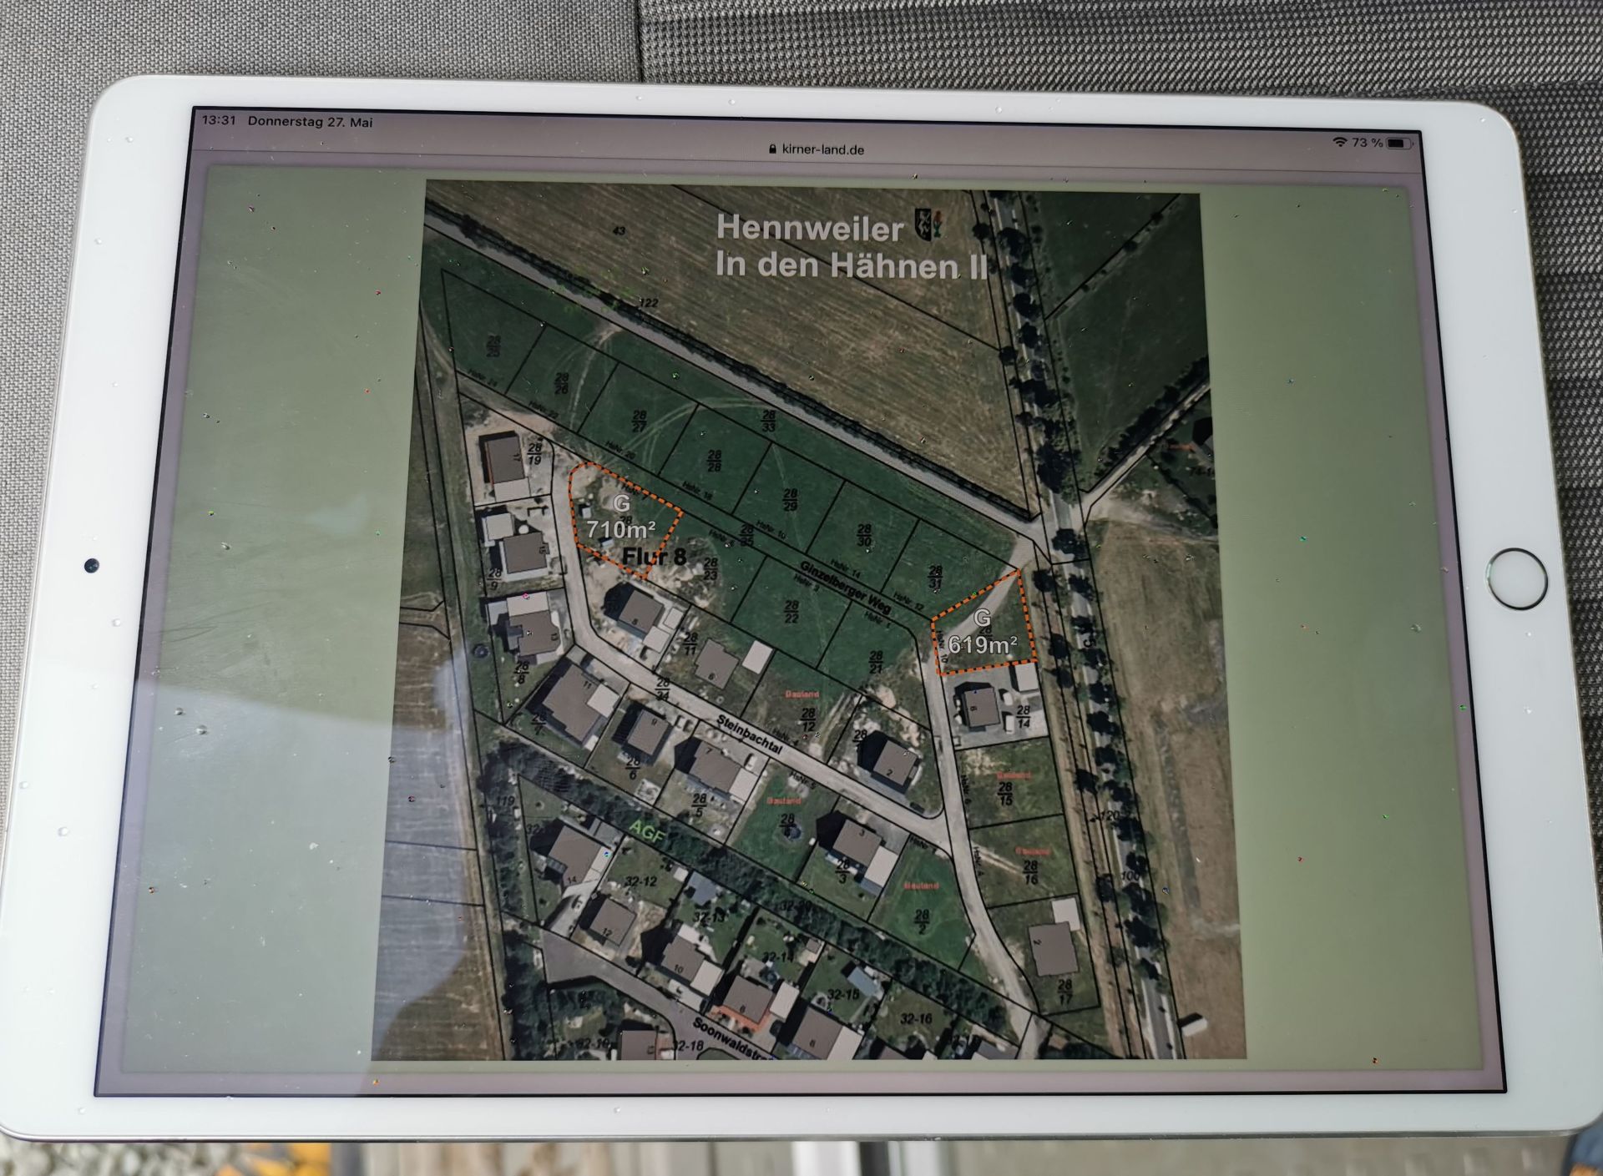This screenshot has height=1176, width=1603.
Task: Select parcel number 28/22
Action: (x=791, y=612)
